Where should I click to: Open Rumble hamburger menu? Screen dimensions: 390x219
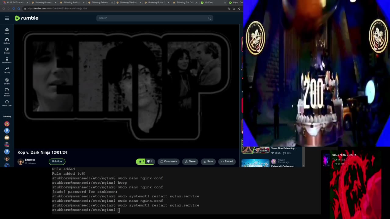[x=7, y=18]
